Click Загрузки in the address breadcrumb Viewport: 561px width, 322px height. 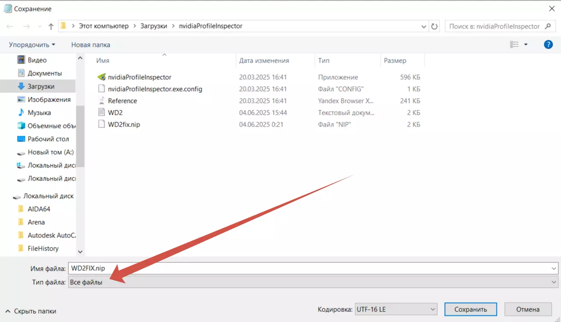[154, 26]
